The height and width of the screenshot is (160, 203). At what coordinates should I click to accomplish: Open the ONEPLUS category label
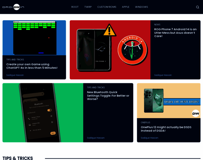tap(146, 122)
